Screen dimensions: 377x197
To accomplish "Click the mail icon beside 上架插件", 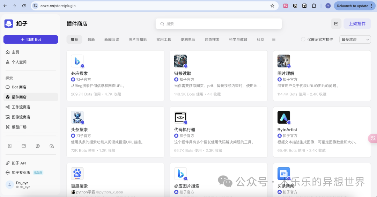I will pos(336,24).
